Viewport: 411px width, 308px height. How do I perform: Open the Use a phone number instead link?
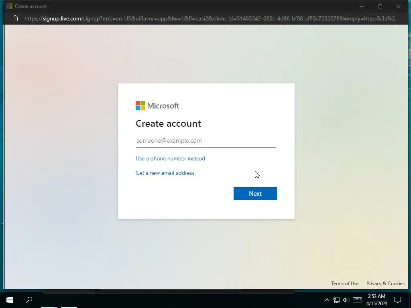click(170, 158)
